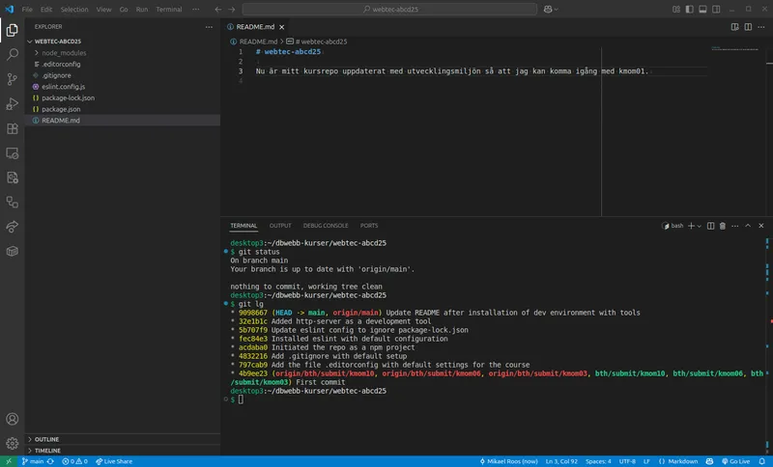
Task: Open preview to the side for README
Action: [x=734, y=27]
